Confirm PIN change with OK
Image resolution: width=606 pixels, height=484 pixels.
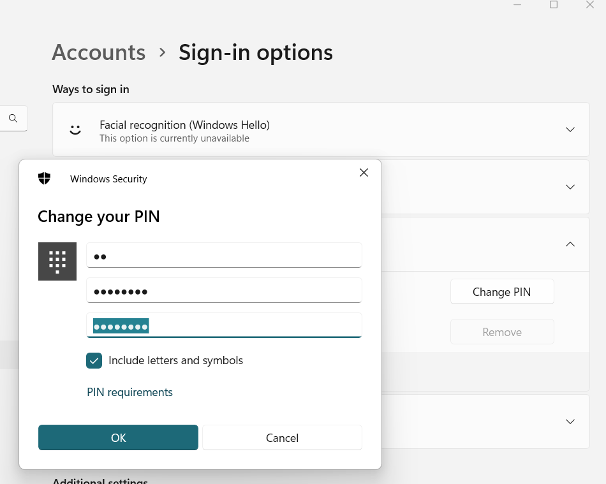[x=118, y=437]
